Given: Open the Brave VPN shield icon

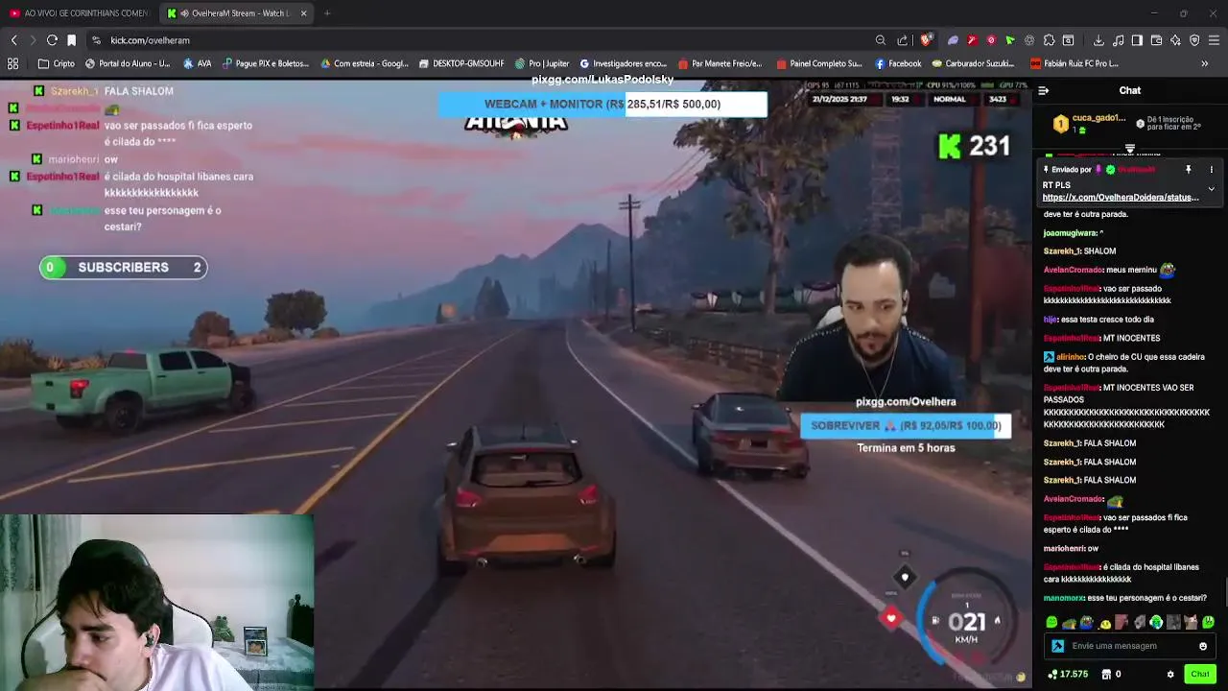Looking at the screenshot, I should tap(1194, 40).
